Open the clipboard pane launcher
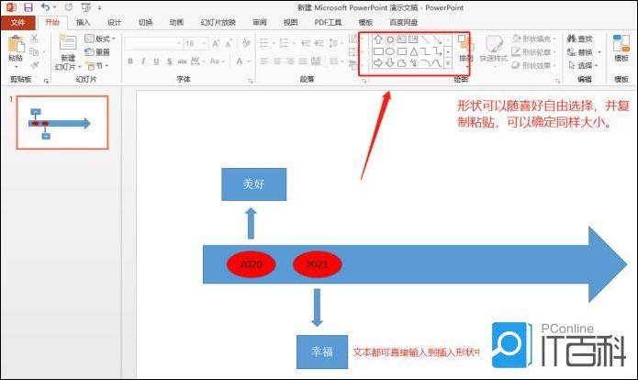 [x=46, y=81]
